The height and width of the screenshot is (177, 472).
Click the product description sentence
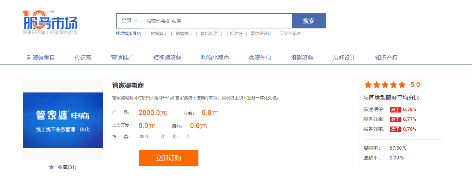[x=196, y=97]
